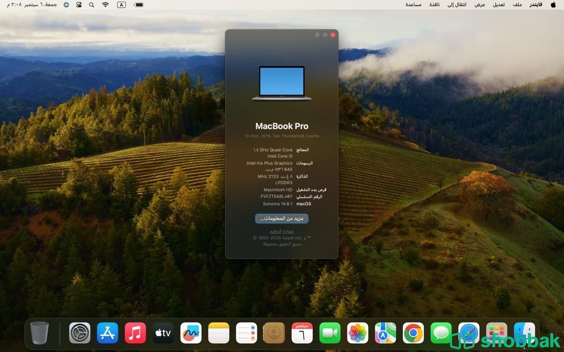Open Spotlight search magnifier
This screenshot has height=352, width=564.
(x=92, y=4)
